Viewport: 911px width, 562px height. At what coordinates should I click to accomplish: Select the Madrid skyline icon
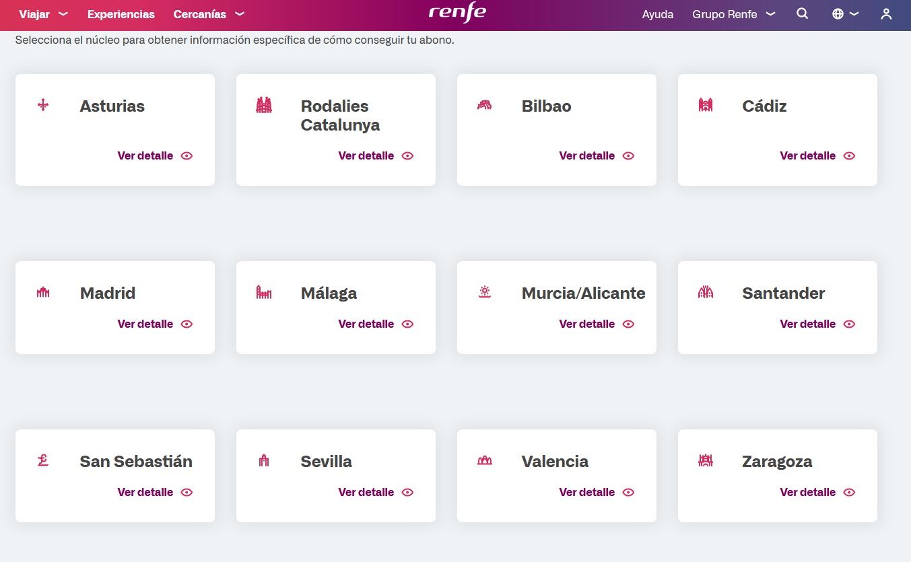(42, 293)
